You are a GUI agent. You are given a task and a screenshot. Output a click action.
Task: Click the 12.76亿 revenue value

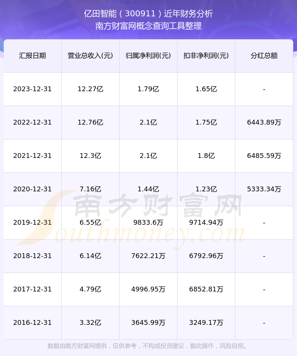point(91,122)
